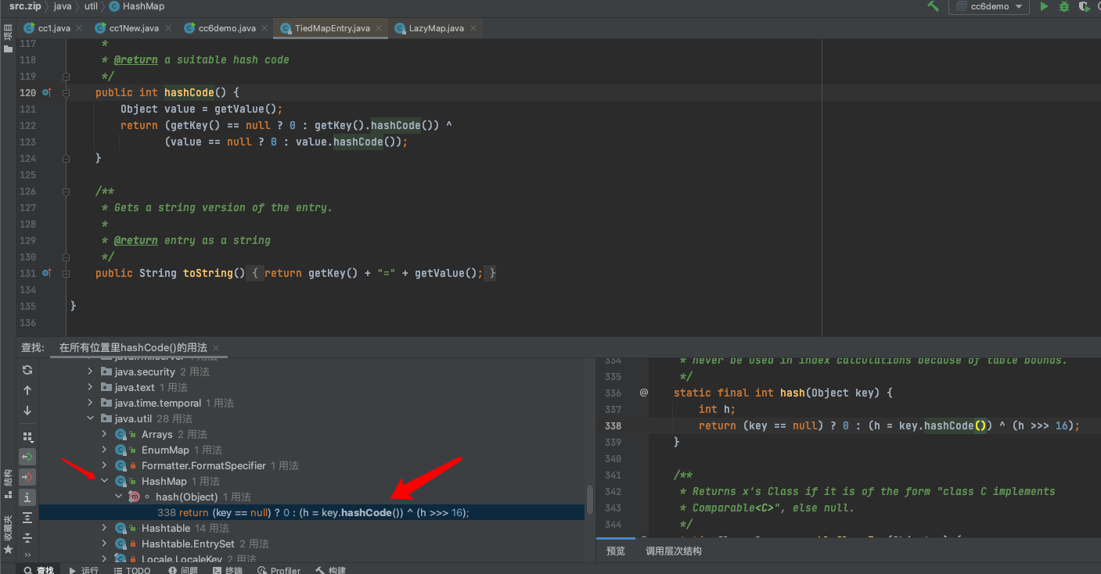Select the EnumMap usage row
The width and height of the screenshot is (1101, 574).
pyautogui.click(x=311, y=450)
